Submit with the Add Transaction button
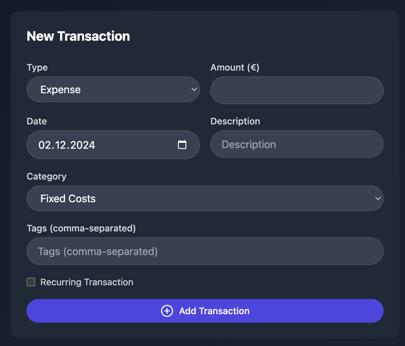This screenshot has width=405, height=346. point(205,311)
